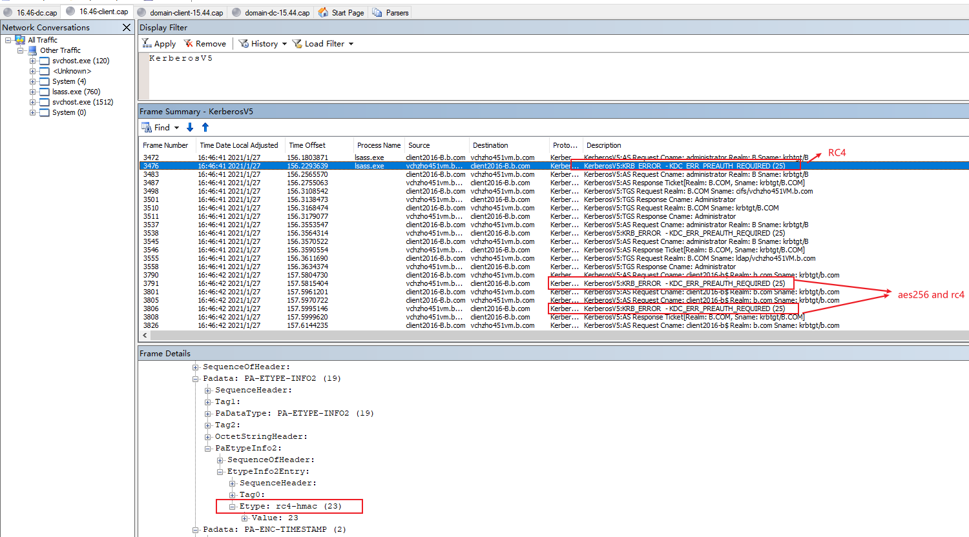
Task: Switch to the Start Page tab
Action: click(x=341, y=12)
